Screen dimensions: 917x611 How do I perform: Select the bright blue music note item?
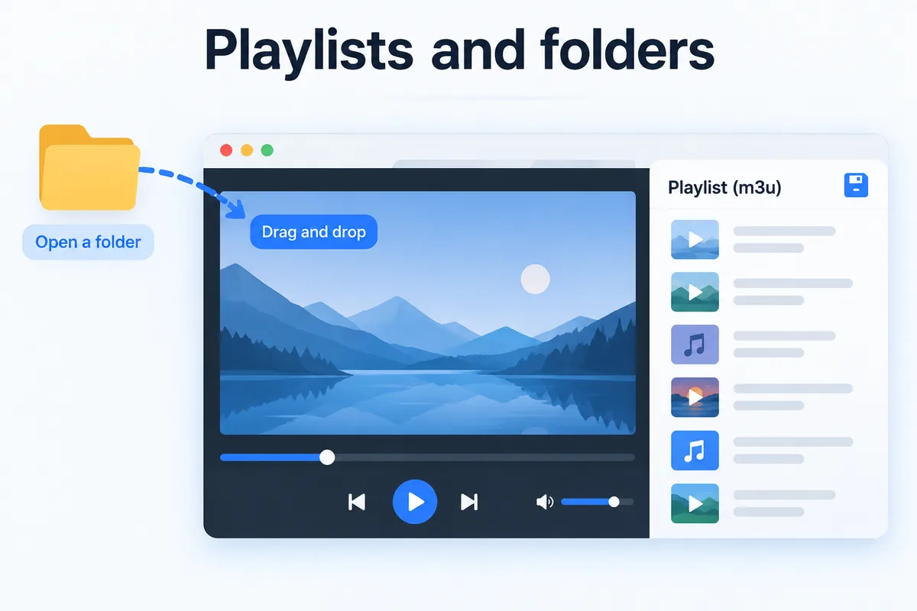[x=695, y=451]
